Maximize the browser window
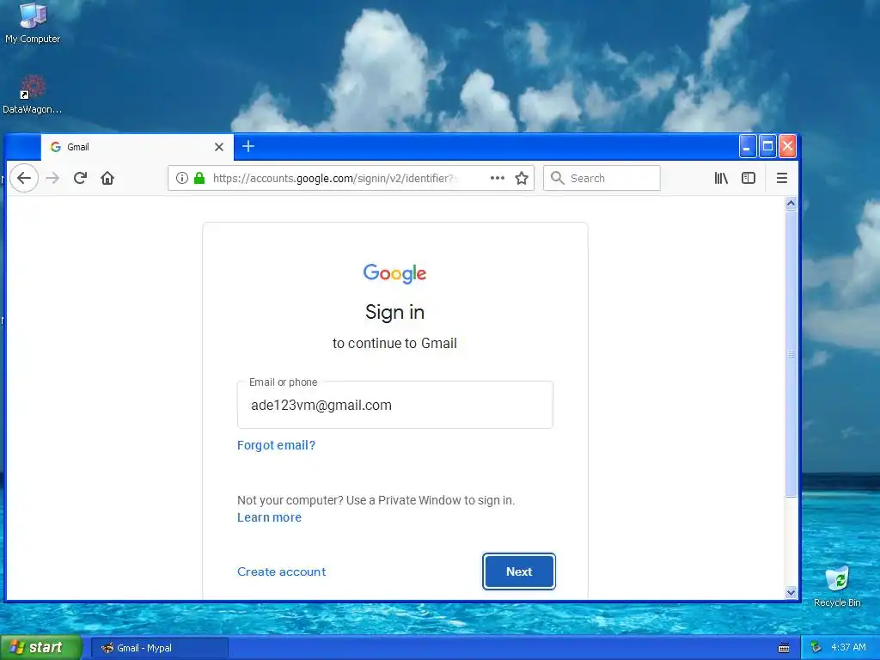The width and height of the screenshot is (880, 660). tap(767, 146)
